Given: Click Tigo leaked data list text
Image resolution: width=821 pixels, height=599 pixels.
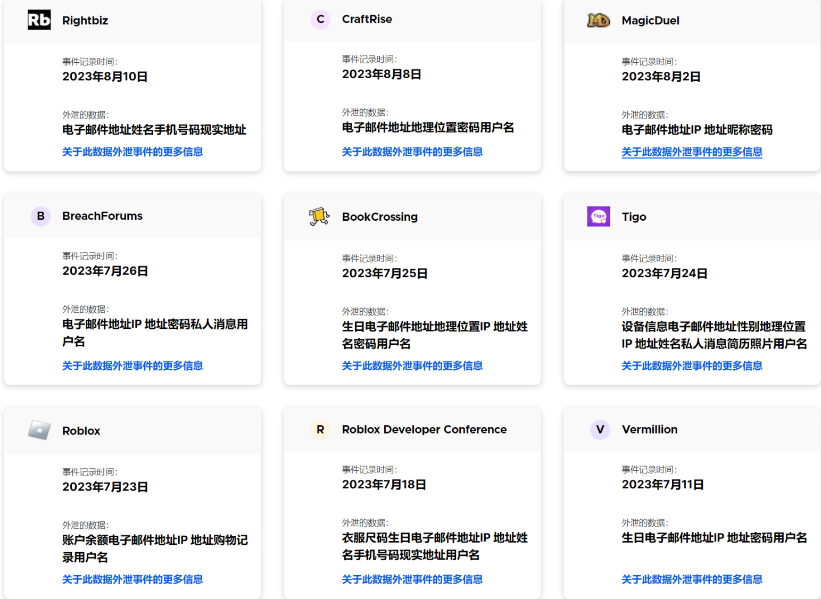Looking at the screenshot, I should [x=715, y=335].
